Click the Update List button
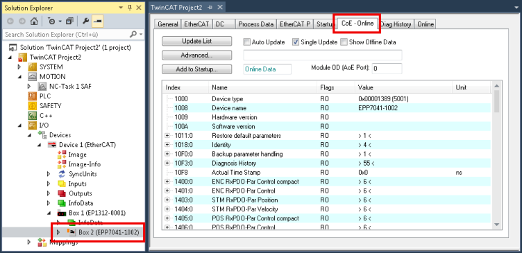522x253 pixels. (x=196, y=41)
